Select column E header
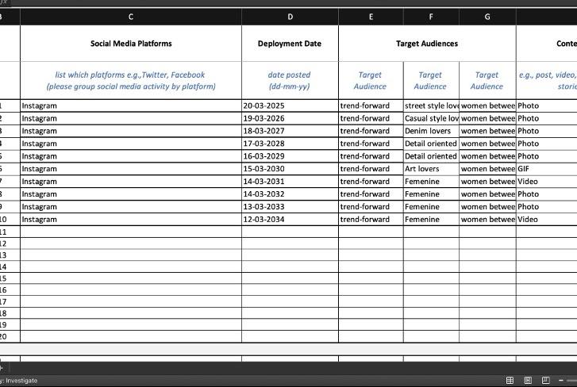The image size is (577, 387). [x=371, y=17]
